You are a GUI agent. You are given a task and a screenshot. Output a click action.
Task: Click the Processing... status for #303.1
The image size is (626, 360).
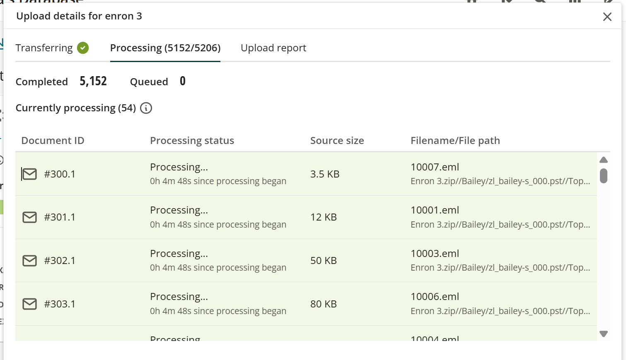179,297
